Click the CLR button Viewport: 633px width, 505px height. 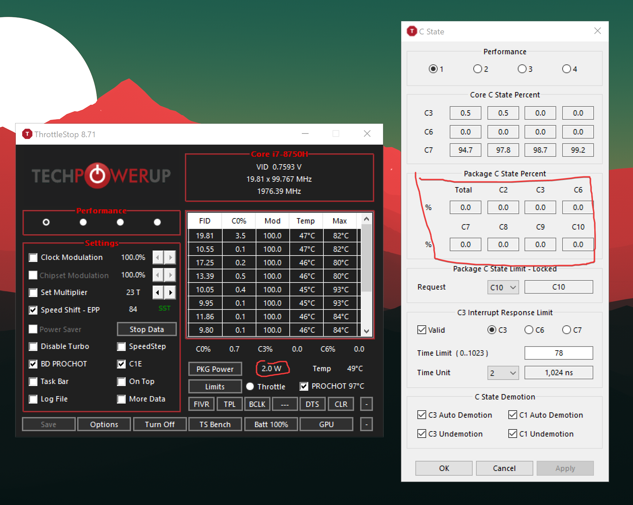[x=341, y=404]
